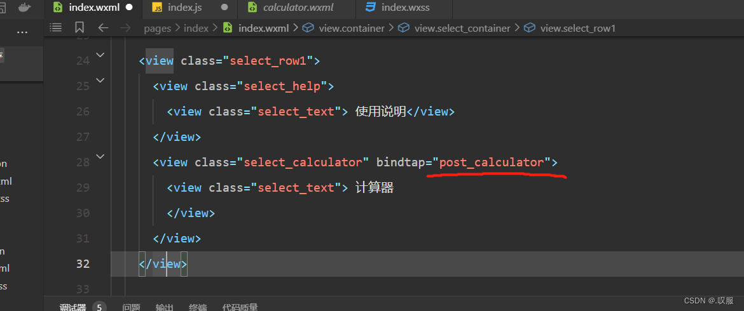744x311 pixels.
Task: Open the index.wxss tab
Action: (404, 8)
